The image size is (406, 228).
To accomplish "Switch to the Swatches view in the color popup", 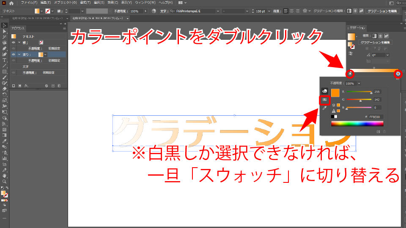I will 324,100.
